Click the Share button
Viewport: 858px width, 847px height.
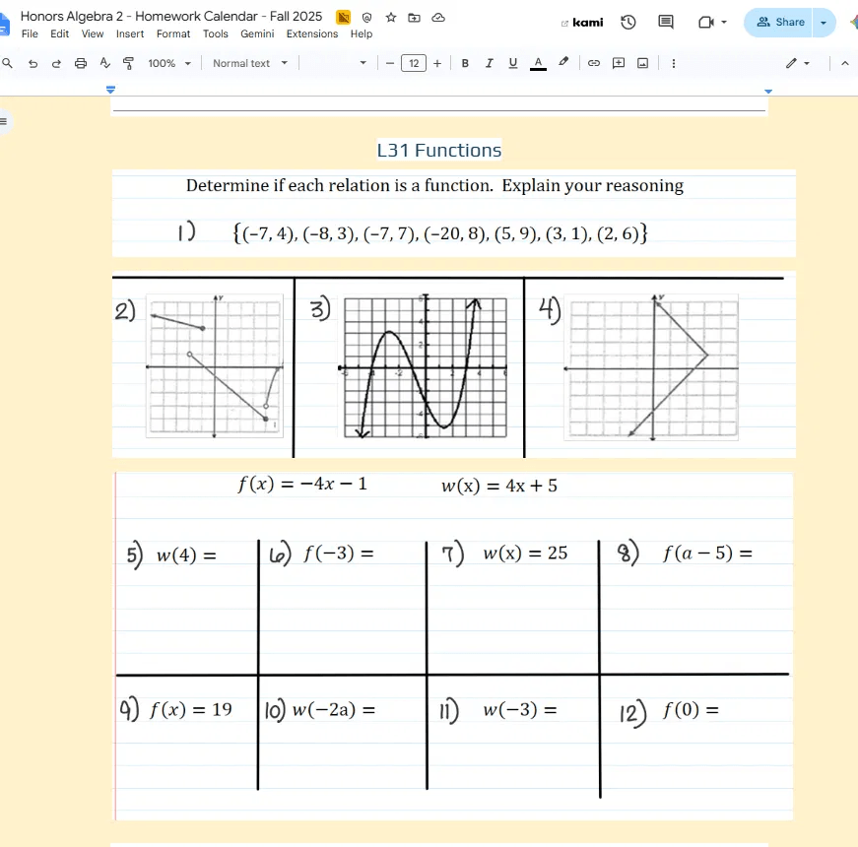[780, 23]
